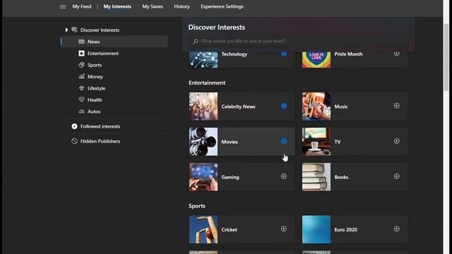Follow Books with plus button

397,176
